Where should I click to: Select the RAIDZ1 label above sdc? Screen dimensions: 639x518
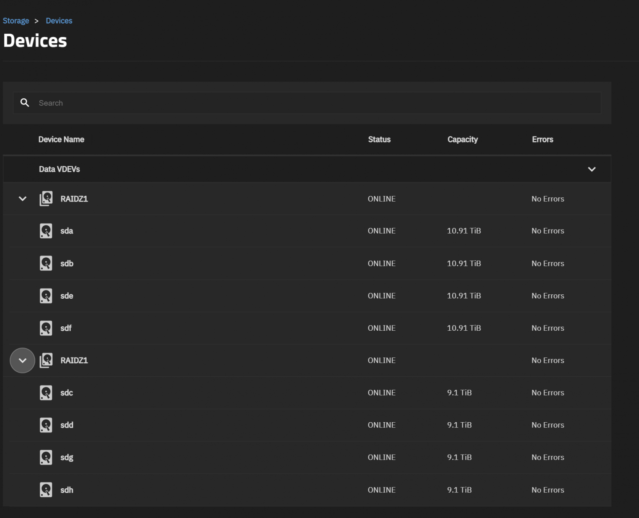coord(74,360)
